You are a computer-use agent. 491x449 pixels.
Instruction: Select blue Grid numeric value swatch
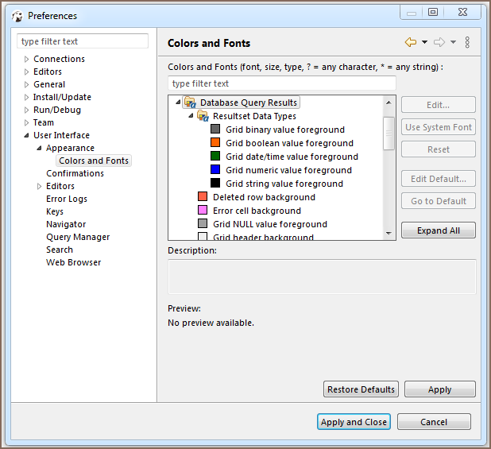tap(215, 170)
